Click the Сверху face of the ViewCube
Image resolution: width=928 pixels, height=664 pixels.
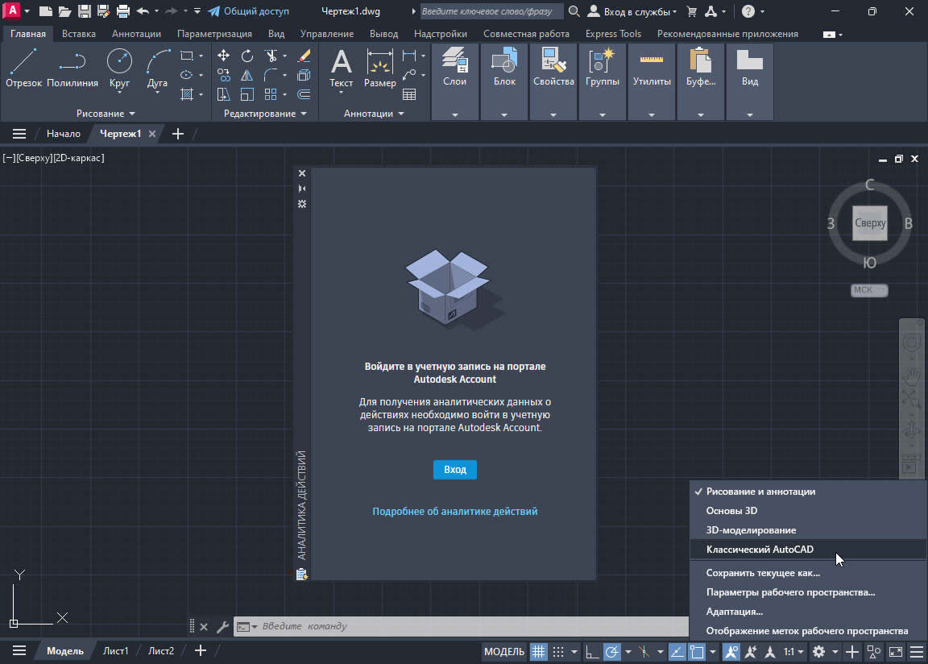pyautogui.click(x=870, y=223)
